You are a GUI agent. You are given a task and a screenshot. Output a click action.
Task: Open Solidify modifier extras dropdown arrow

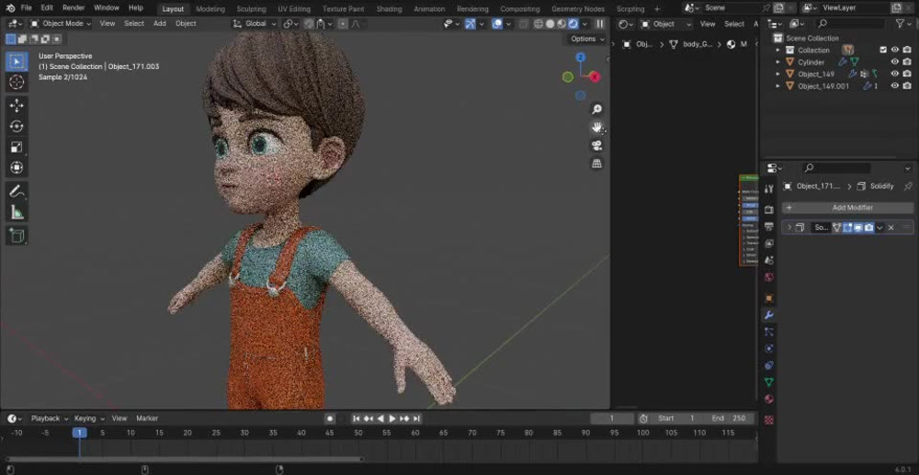(x=879, y=227)
